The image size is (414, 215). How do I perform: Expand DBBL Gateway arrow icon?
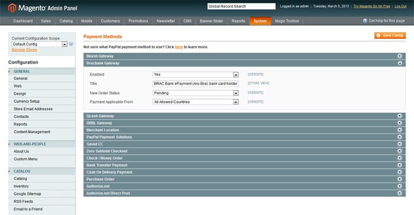pyautogui.click(x=399, y=123)
